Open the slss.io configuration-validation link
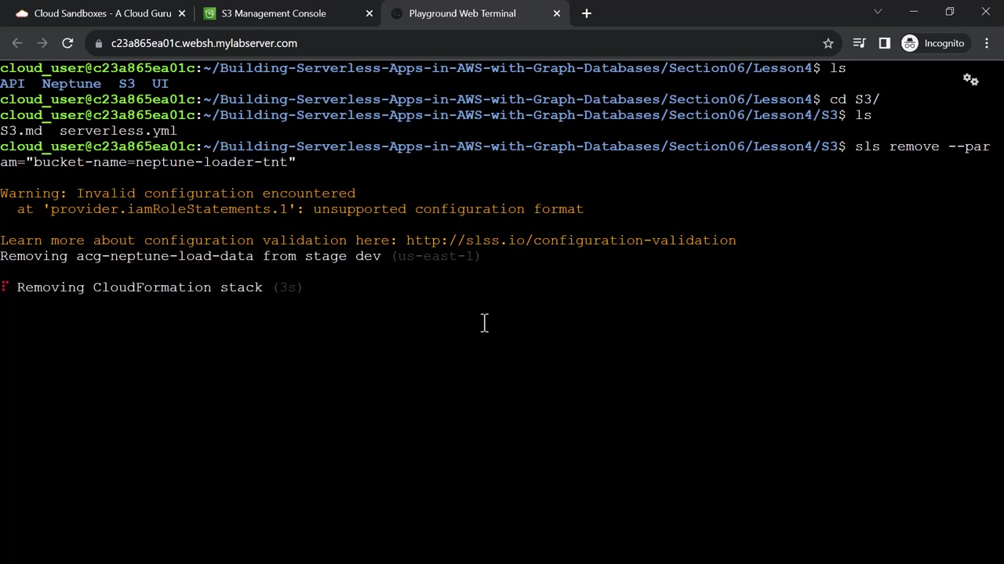1004x564 pixels. pos(571,240)
